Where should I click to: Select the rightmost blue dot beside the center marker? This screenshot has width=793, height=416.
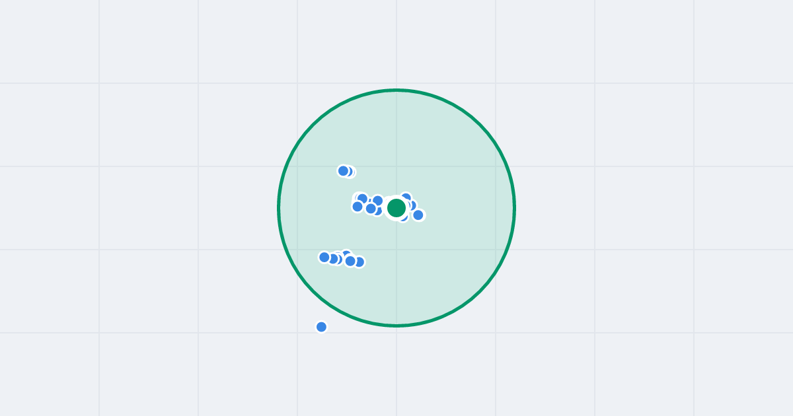418,215
